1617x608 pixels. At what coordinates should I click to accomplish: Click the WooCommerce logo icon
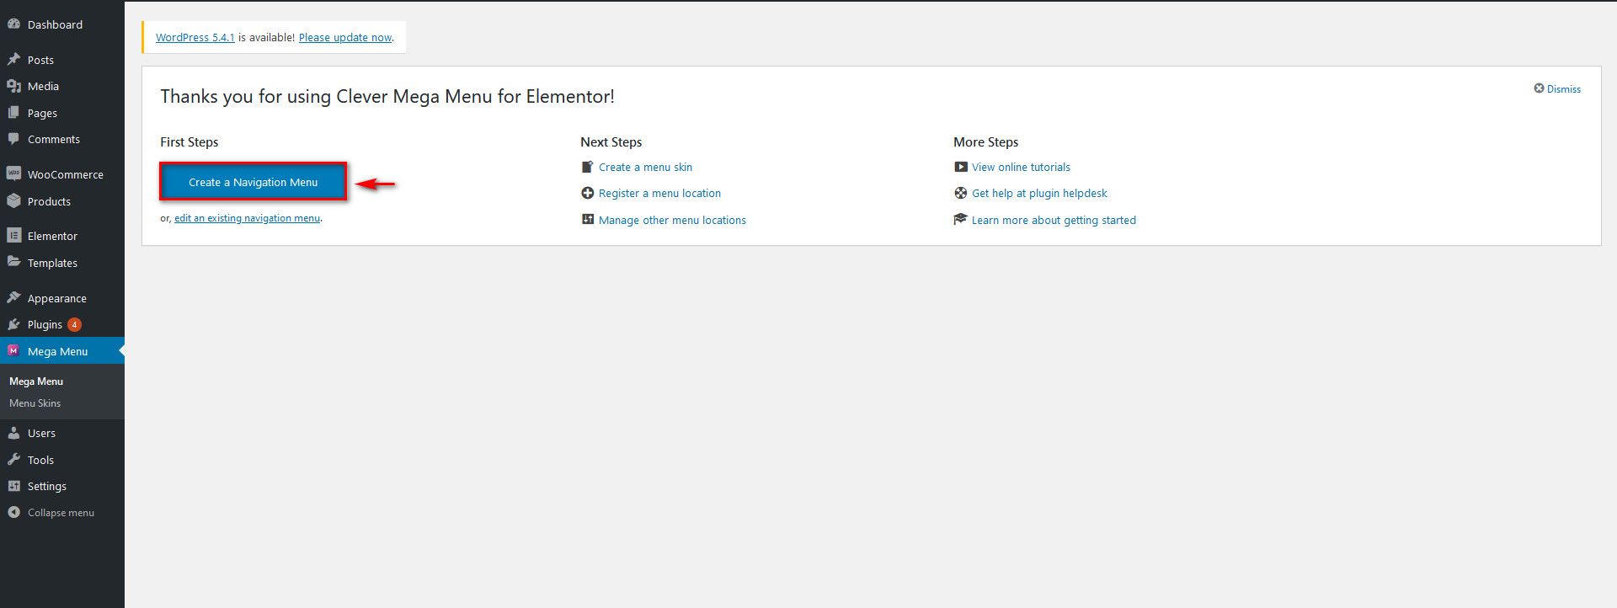13,174
